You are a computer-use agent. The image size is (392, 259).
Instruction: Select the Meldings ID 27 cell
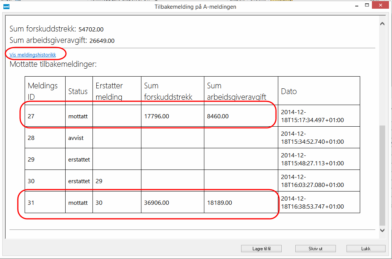point(31,116)
